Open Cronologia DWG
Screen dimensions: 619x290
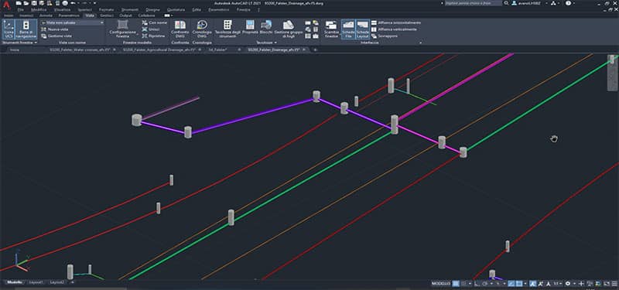[202, 29]
